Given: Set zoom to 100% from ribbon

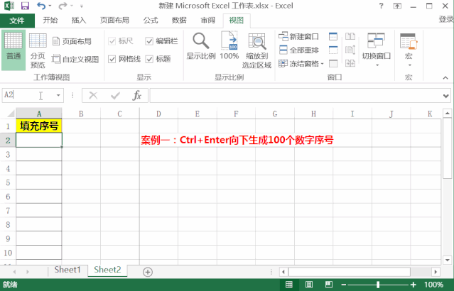Looking at the screenshot, I should 229,46.
